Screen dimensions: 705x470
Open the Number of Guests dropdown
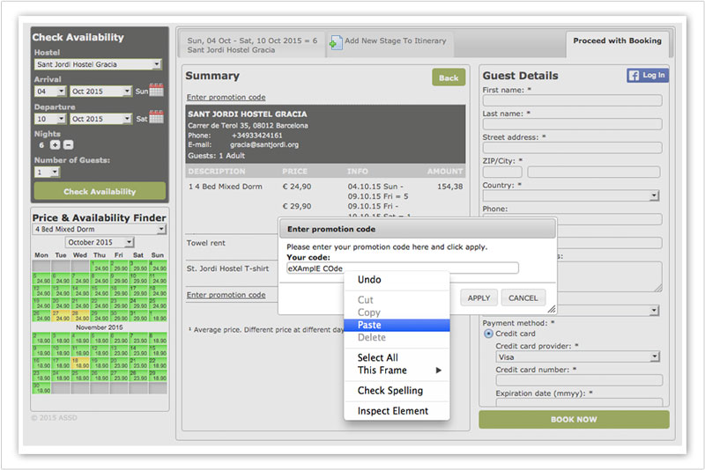(48, 172)
